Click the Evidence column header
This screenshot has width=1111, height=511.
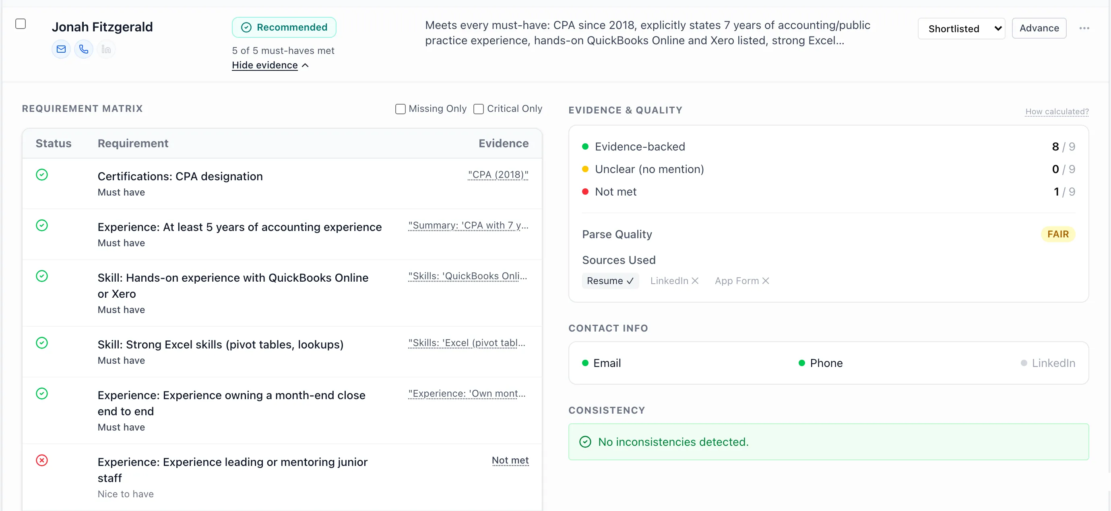[x=504, y=143]
